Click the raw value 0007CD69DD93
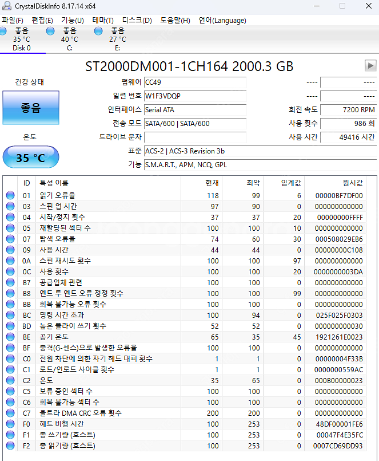 (338, 446)
